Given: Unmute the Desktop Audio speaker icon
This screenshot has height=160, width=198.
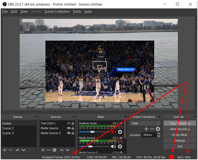Looking at the screenshot, I should pyautogui.click(x=113, y=132).
